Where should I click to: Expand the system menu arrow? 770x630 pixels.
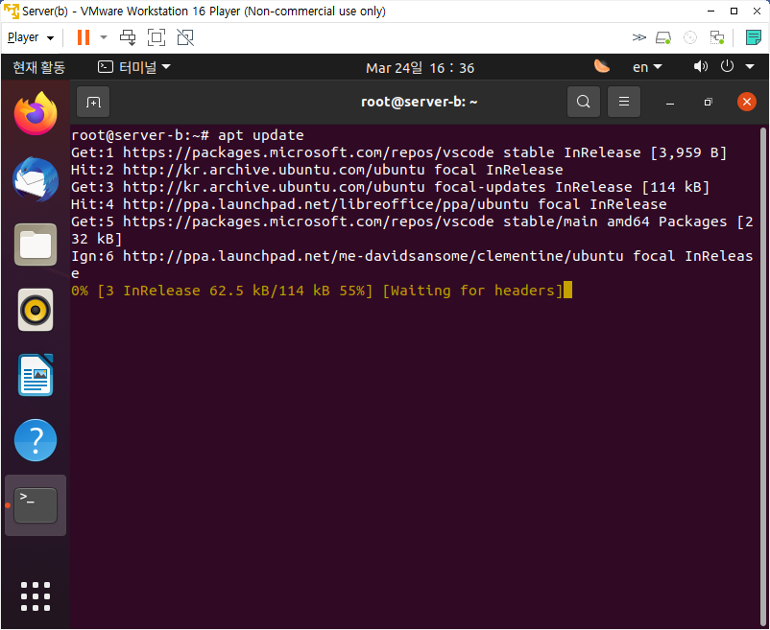point(750,67)
